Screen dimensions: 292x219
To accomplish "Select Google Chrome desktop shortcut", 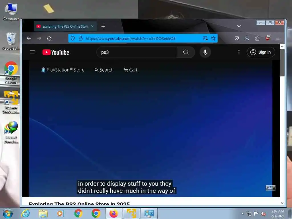I will click(11, 73).
